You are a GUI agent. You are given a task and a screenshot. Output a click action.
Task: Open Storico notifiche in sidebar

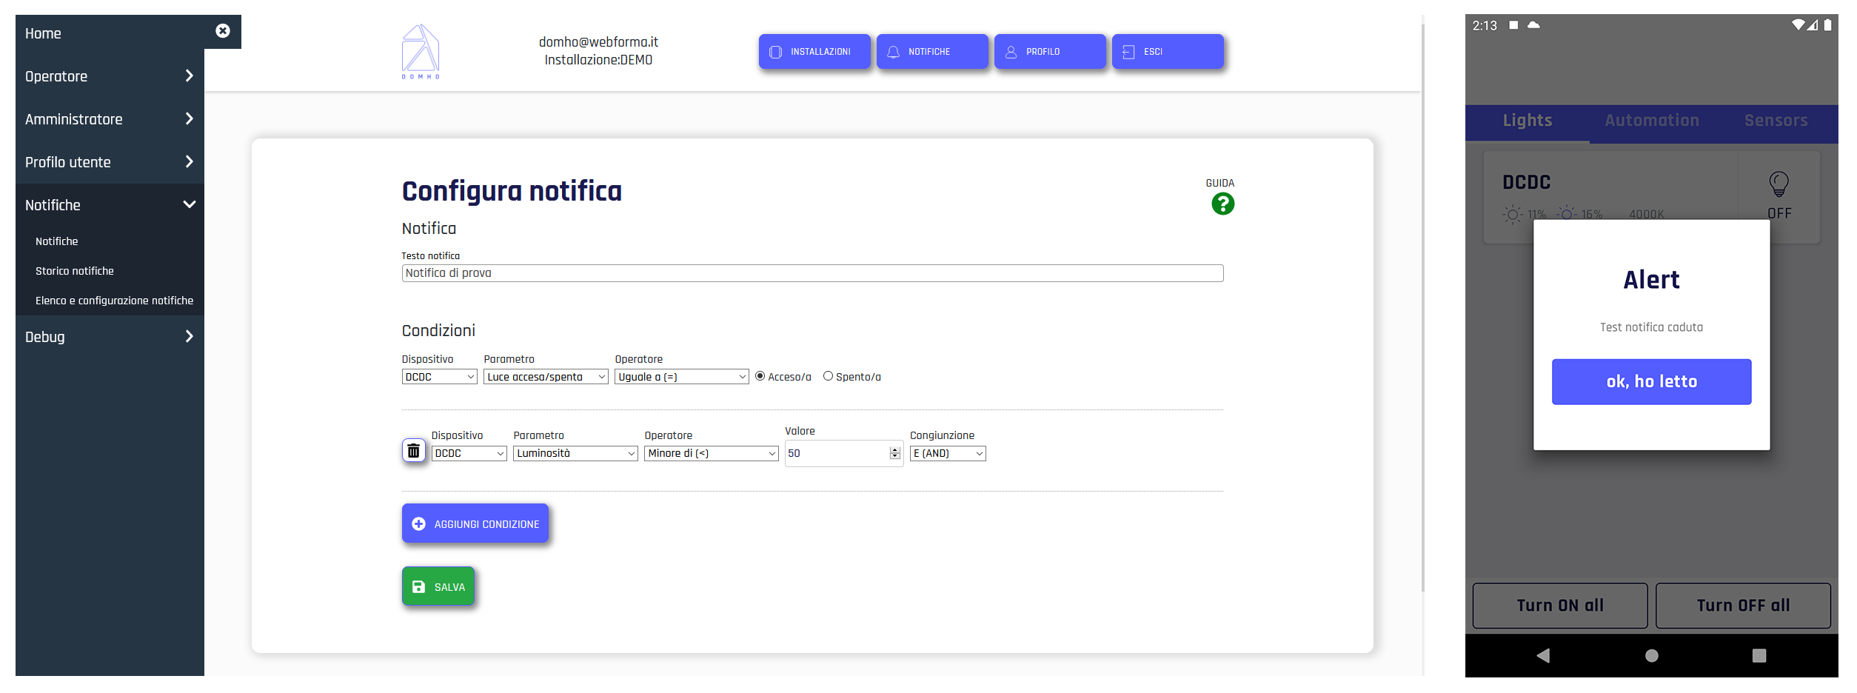(75, 271)
